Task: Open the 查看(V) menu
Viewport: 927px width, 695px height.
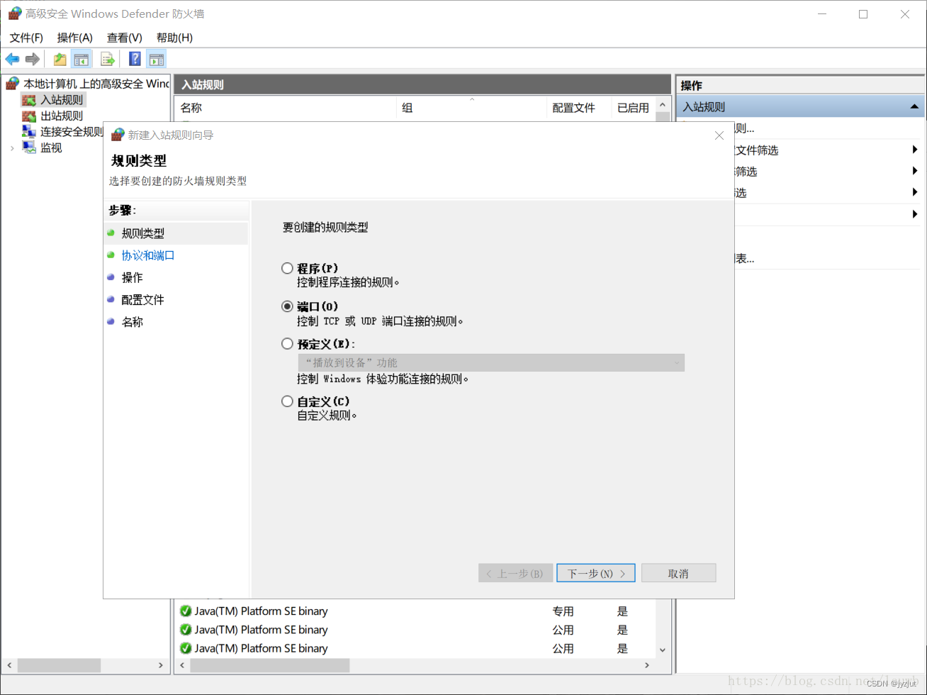Action: pyautogui.click(x=125, y=38)
